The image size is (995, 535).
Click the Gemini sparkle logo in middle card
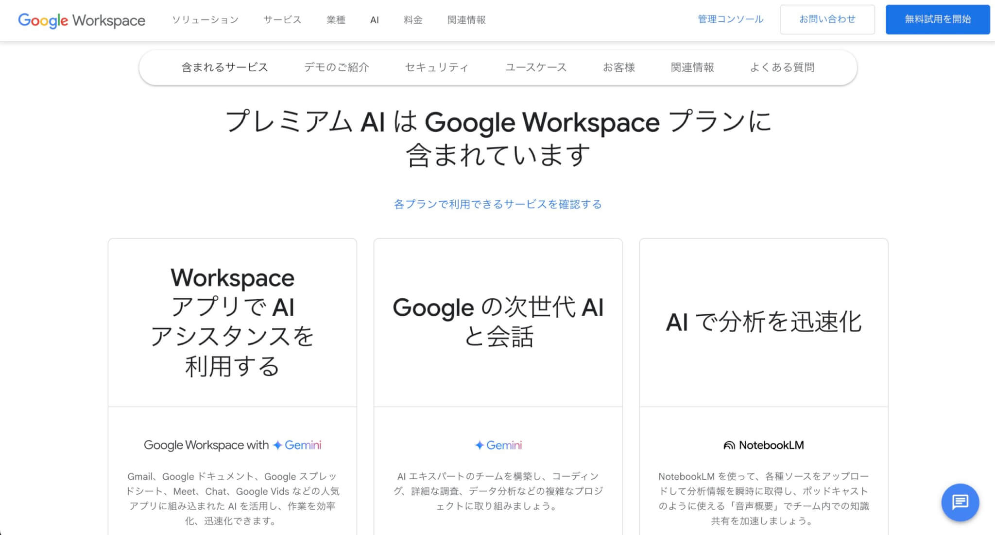pyautogui.click(x=498, y=445)
